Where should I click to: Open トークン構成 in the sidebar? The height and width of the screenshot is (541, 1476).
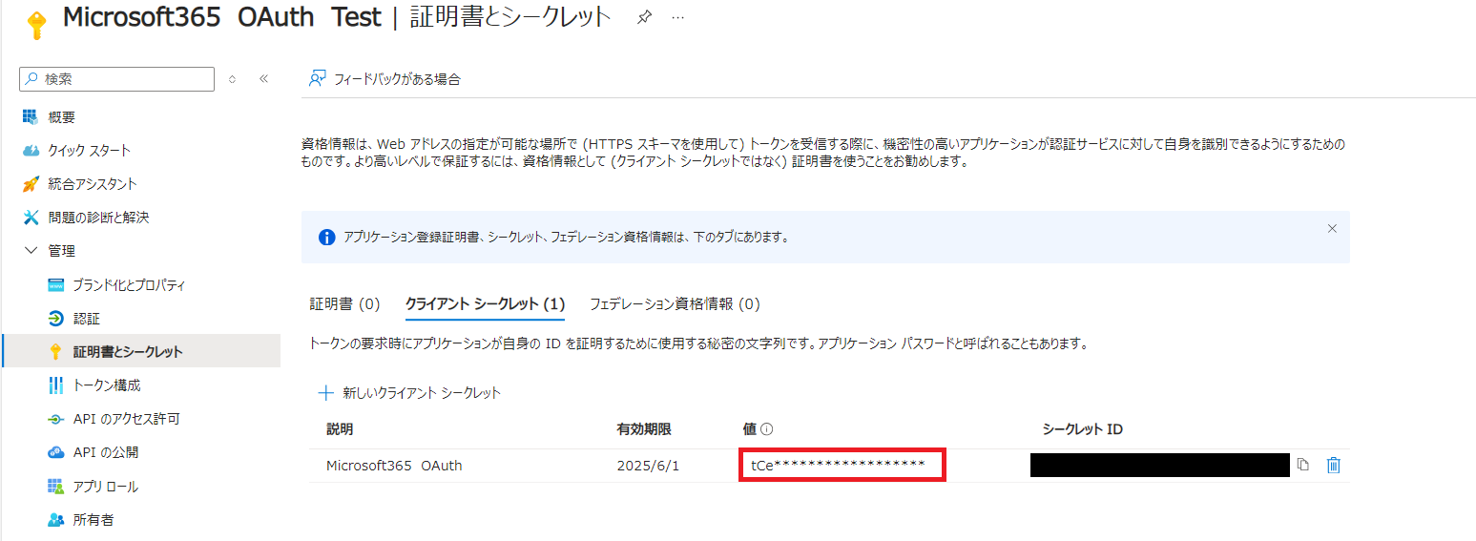pos(107,385)
